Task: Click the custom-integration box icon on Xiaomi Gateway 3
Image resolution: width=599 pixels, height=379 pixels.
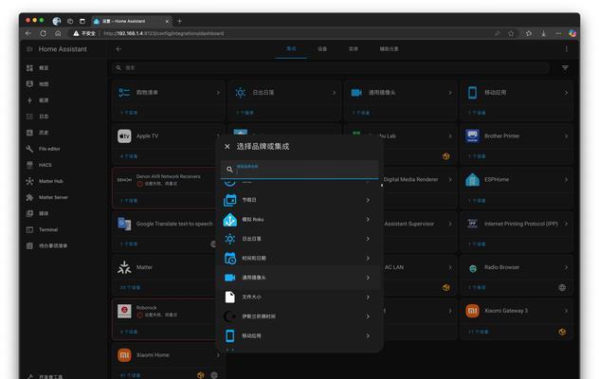Action: (562, 332)
